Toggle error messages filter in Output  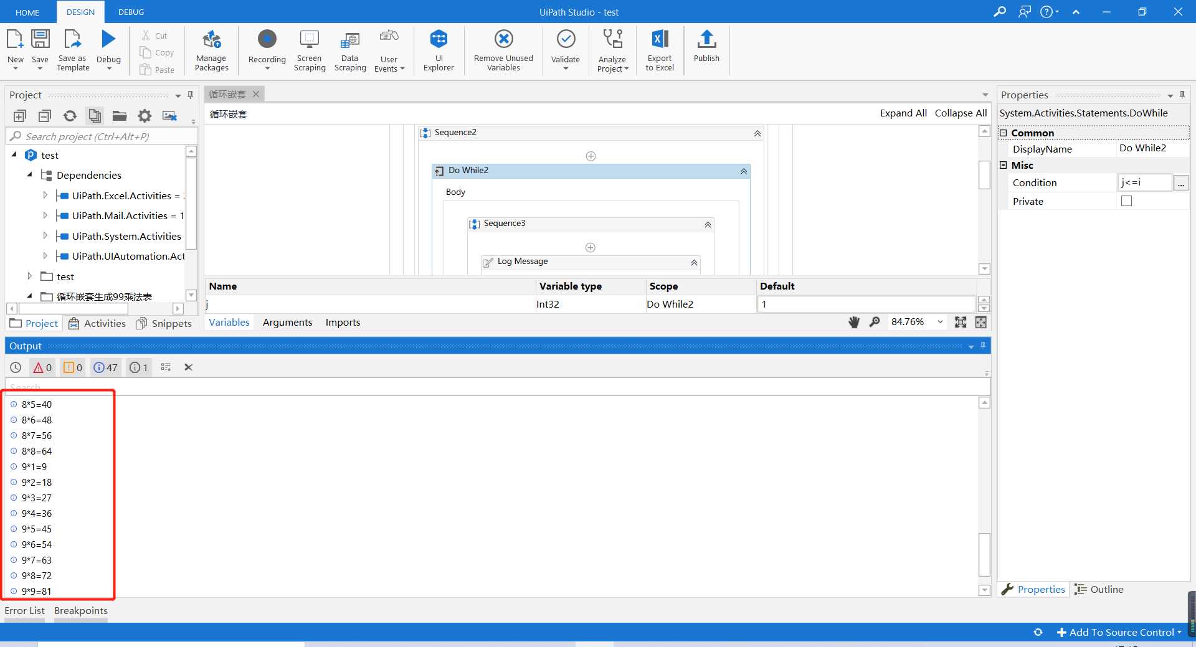point(42,367)
